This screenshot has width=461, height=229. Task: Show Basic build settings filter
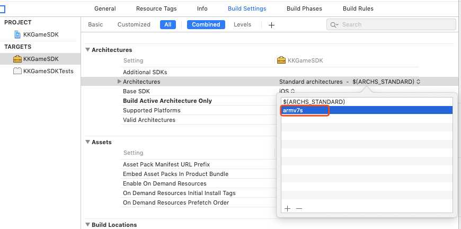[95, 24]
